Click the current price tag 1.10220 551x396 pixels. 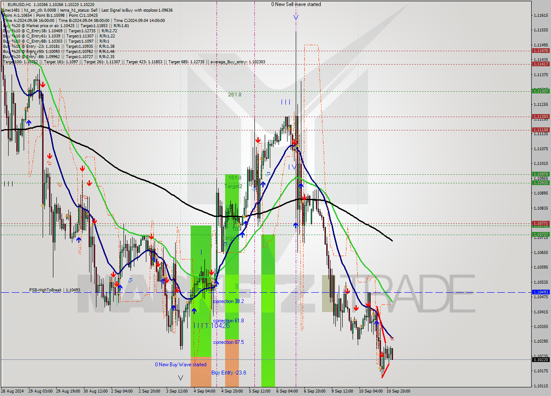[541, 359]
